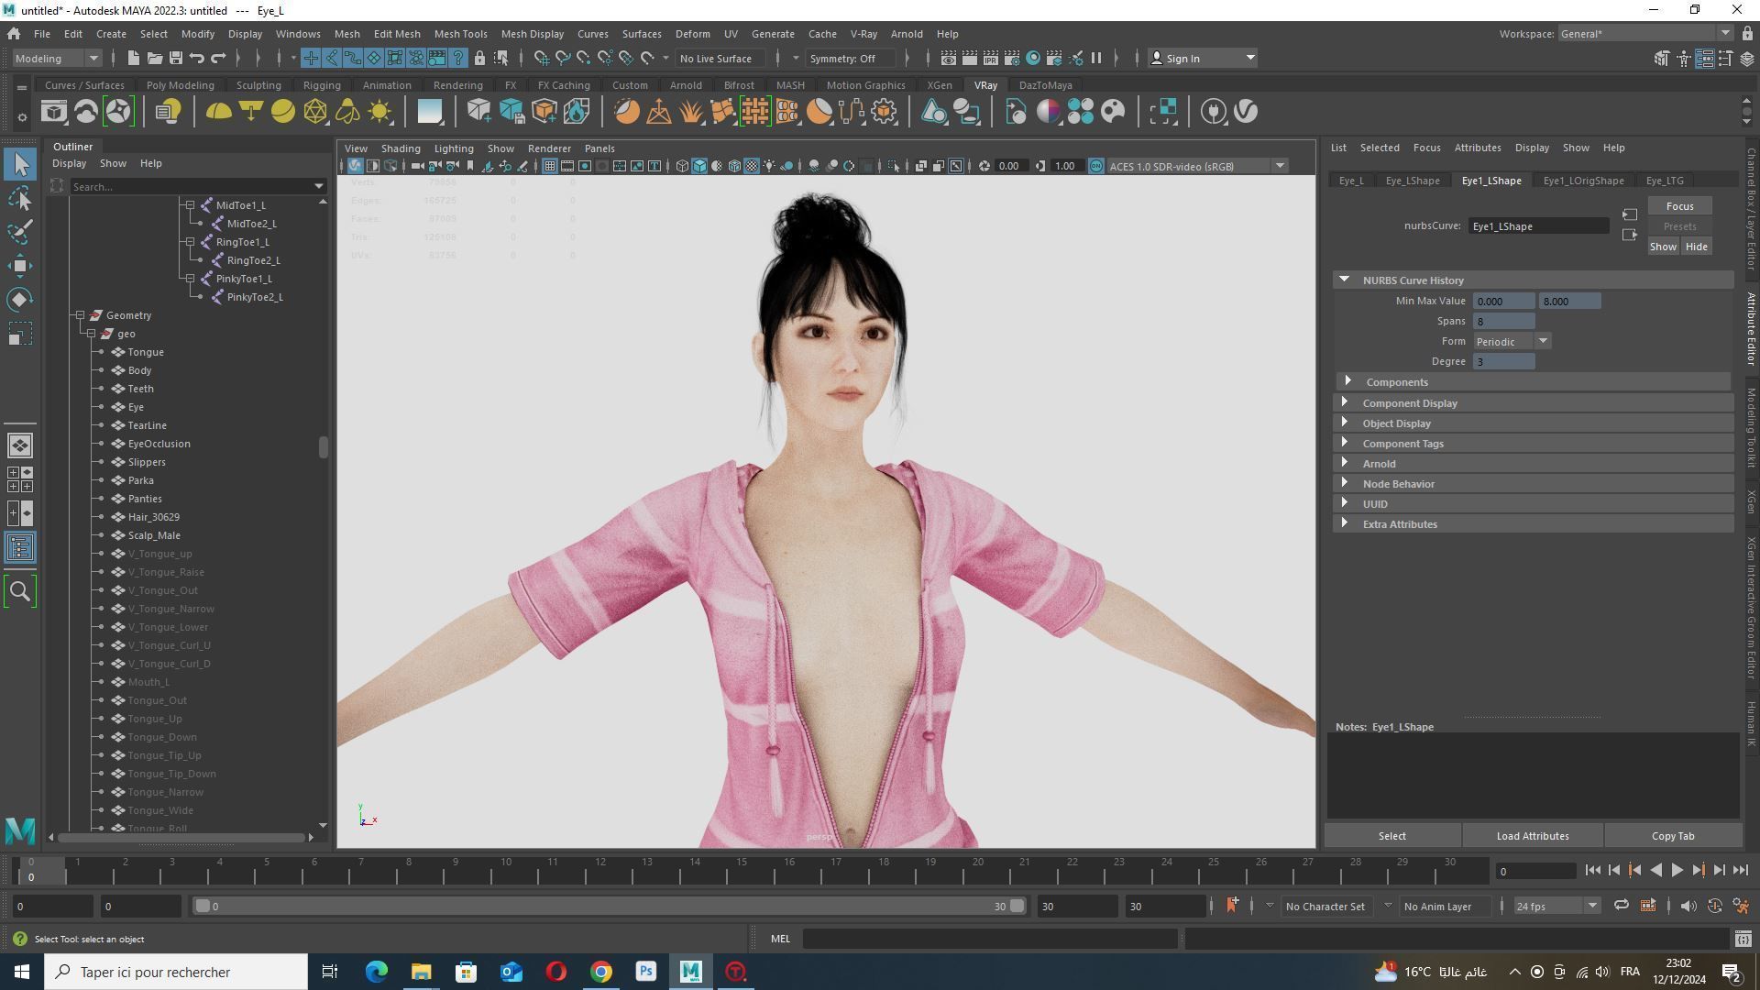
Task: Toggle textured display in viewport
Action: coord(752,166)
